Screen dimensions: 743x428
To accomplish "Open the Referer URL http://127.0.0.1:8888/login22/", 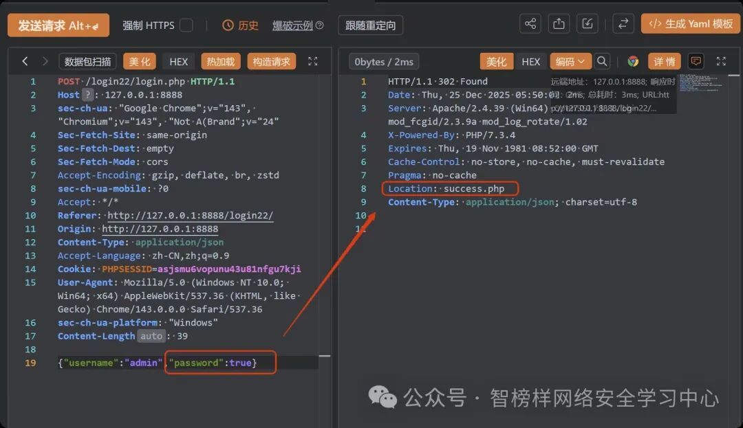I will point(190,215).
